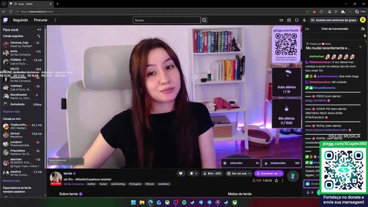The image size is (368, 207).
Task: Open the shroud Marathon channel
Action: tap(22, 135)
